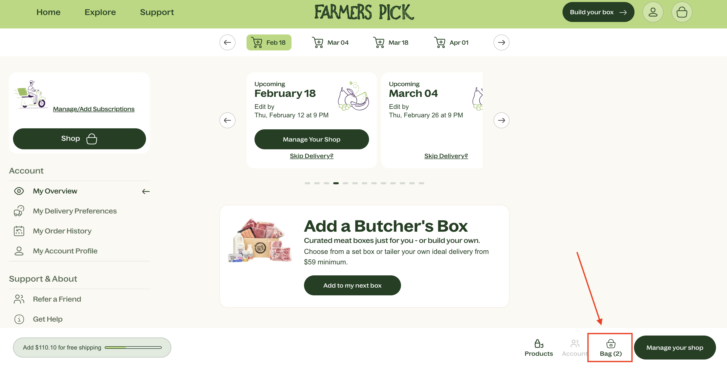Go to My Delivery Preferences
The height and width of the screenshot is (369, 727).
click(74, 211)
